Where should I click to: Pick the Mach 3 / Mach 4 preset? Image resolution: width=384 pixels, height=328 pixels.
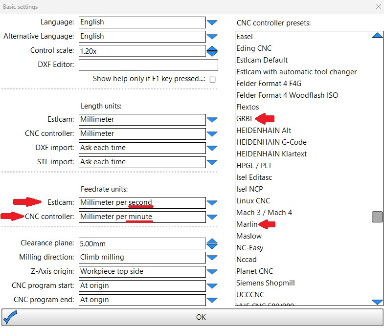(x=264, y=213)
